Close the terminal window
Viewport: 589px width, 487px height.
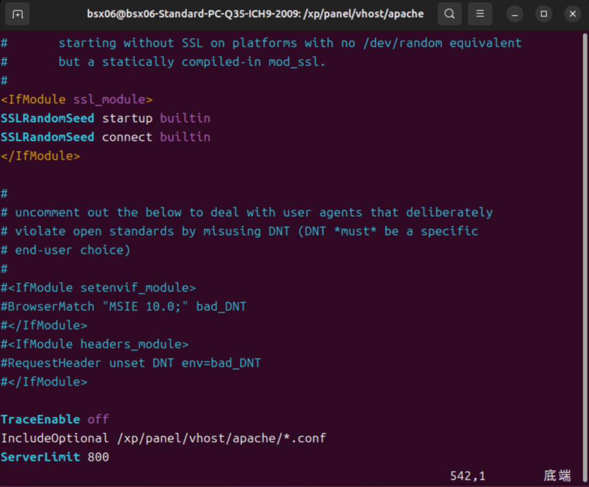[x=573, y=14]
